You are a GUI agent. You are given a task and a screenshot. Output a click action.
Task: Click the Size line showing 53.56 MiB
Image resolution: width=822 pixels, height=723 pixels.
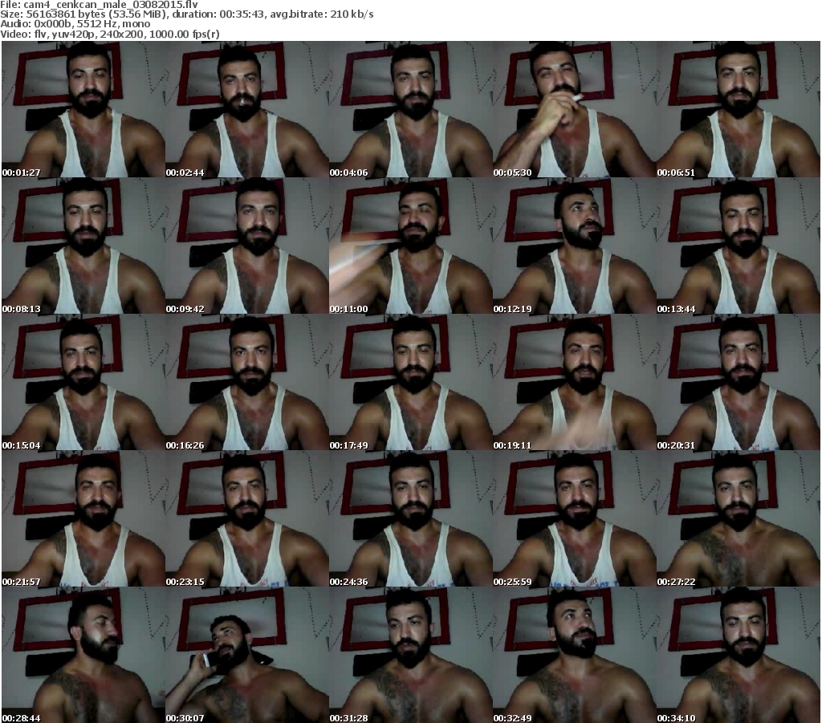point(186,14)
